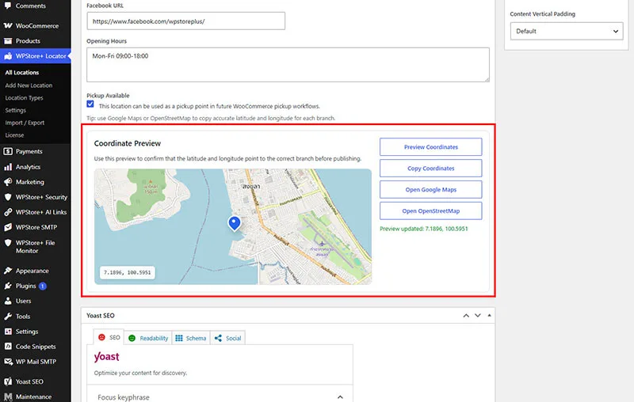Move Yoast SEO panel down

[478, 316]
